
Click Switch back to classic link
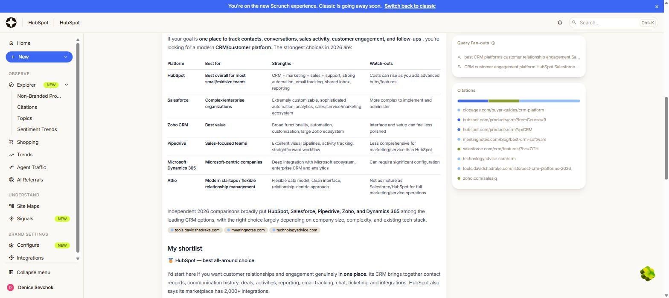coord(410,6)
